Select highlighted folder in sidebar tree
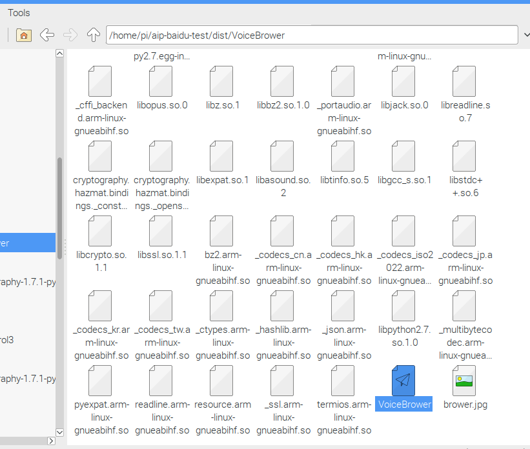Image resolution: width=530 pixels, height=449 pixels. [x=28, y=243]
